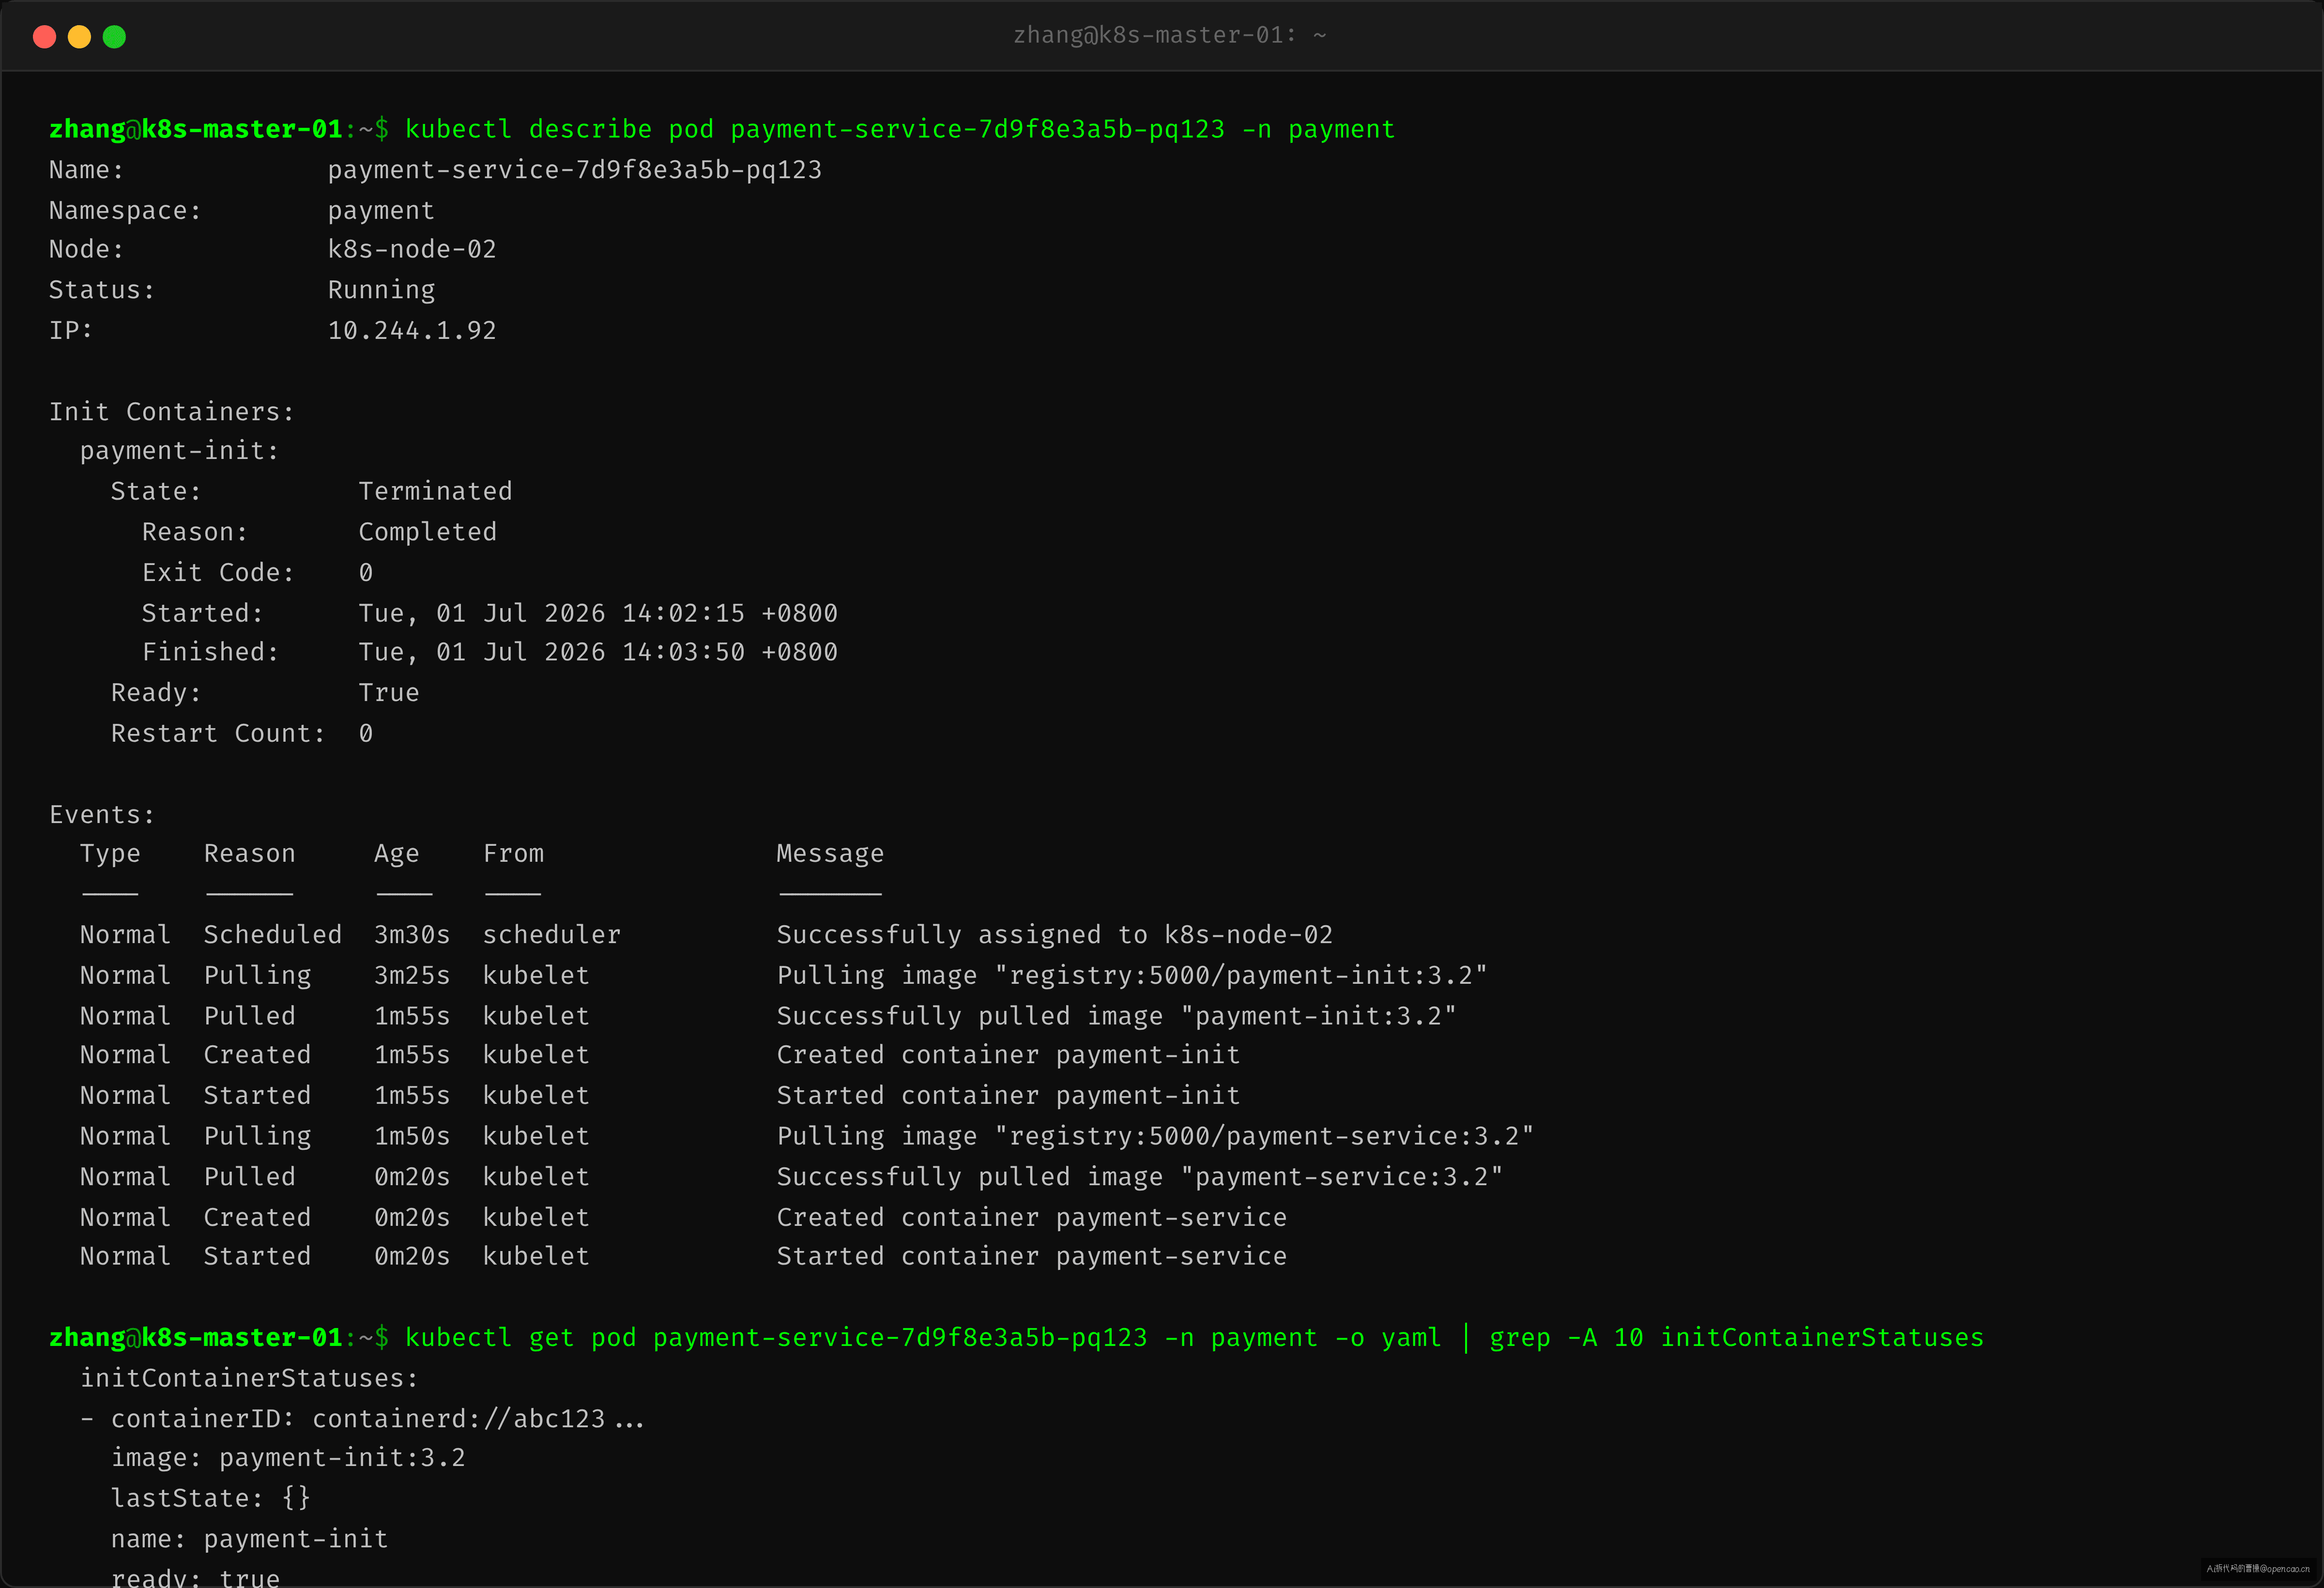Click the payment-init: container label

(180, 451)
